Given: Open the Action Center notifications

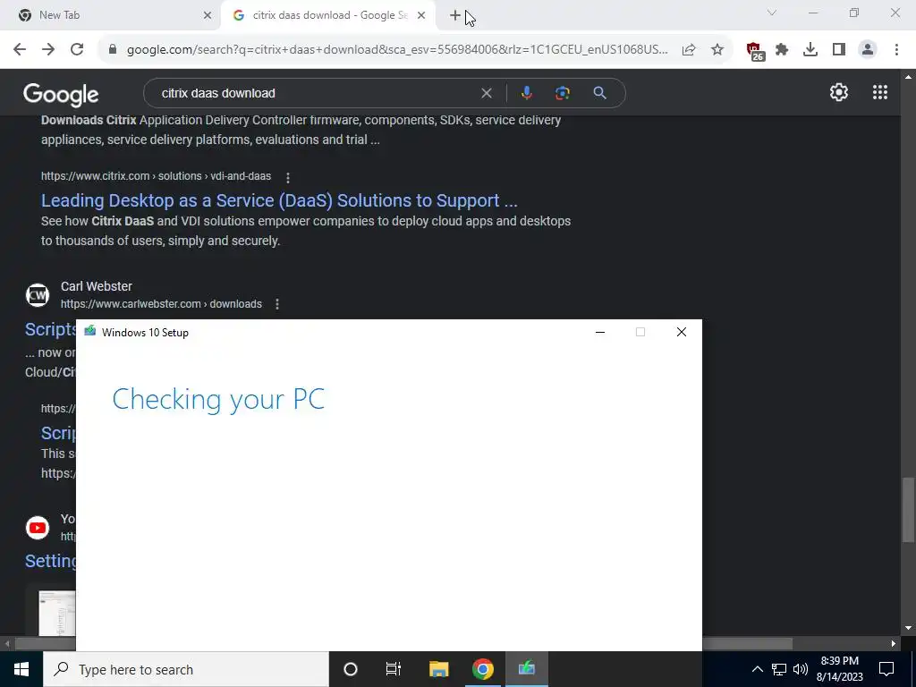Looking at the screenshot, I should [x=886, y=669].
